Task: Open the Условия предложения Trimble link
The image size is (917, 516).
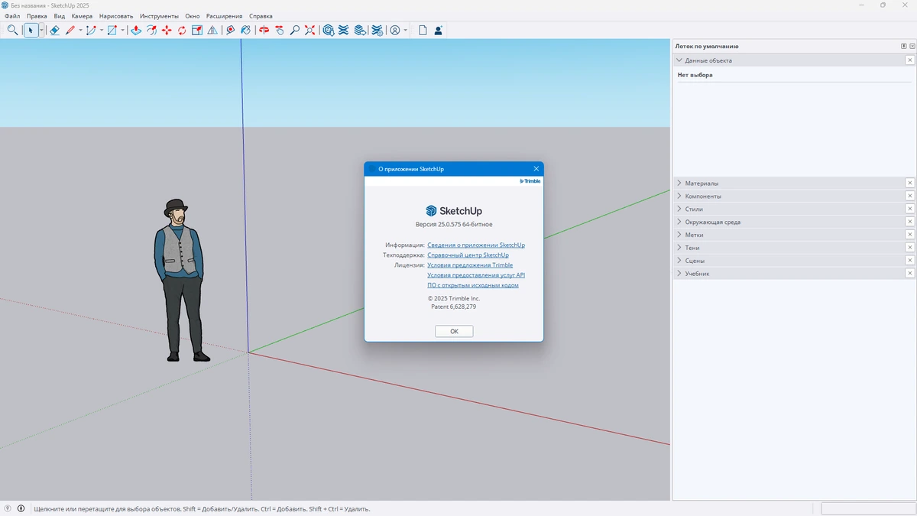Action: tap(470, 264)
